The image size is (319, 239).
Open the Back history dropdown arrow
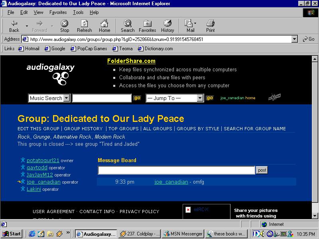pos(27,26)
